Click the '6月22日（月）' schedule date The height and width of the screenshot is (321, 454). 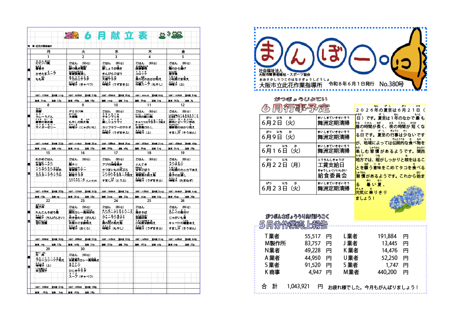(x=281, y=165)
